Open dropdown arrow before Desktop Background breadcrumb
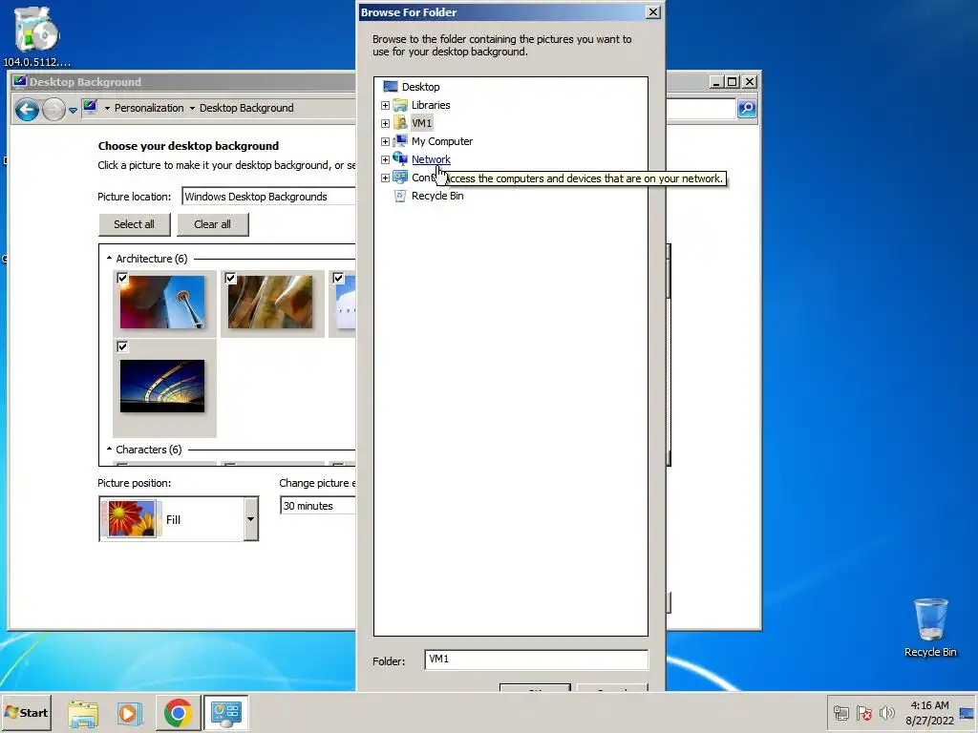Image resolution: width=978 pixels, height=733 pixels. point(192,109)
